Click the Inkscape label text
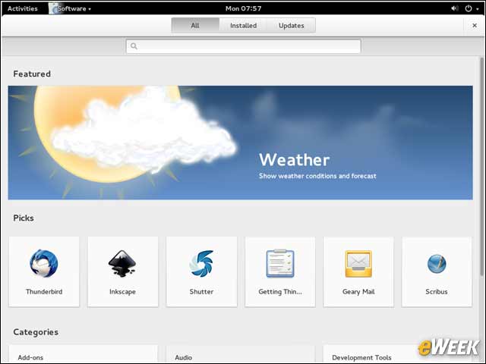 pos(122,291)
